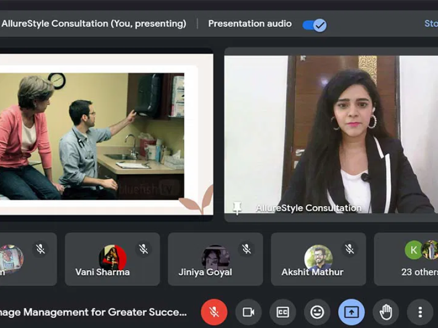
Task: Click the Presentation audio label
Action: [250, 24]
